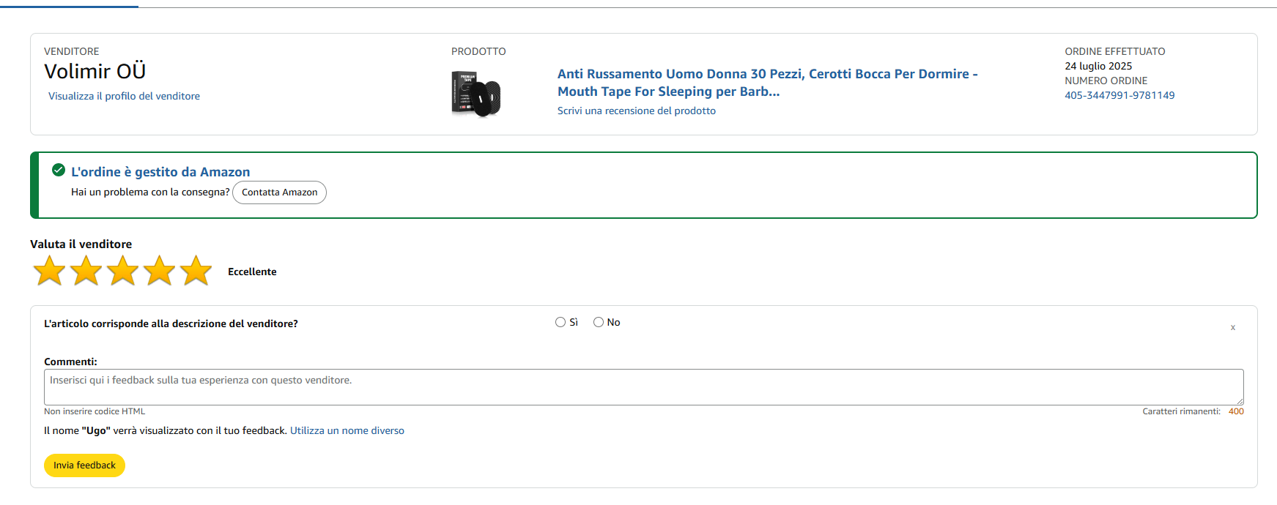The width and height of the screenshot is (1277, 505).
Task: Click the first rating star
Action: [49, 271]
